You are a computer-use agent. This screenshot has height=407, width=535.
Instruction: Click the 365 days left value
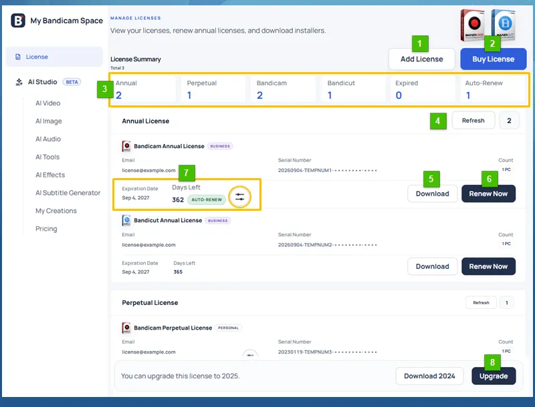(x=178, y=272)
